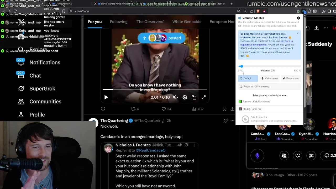Enable Voice boost mode

(x=270, y=78)
